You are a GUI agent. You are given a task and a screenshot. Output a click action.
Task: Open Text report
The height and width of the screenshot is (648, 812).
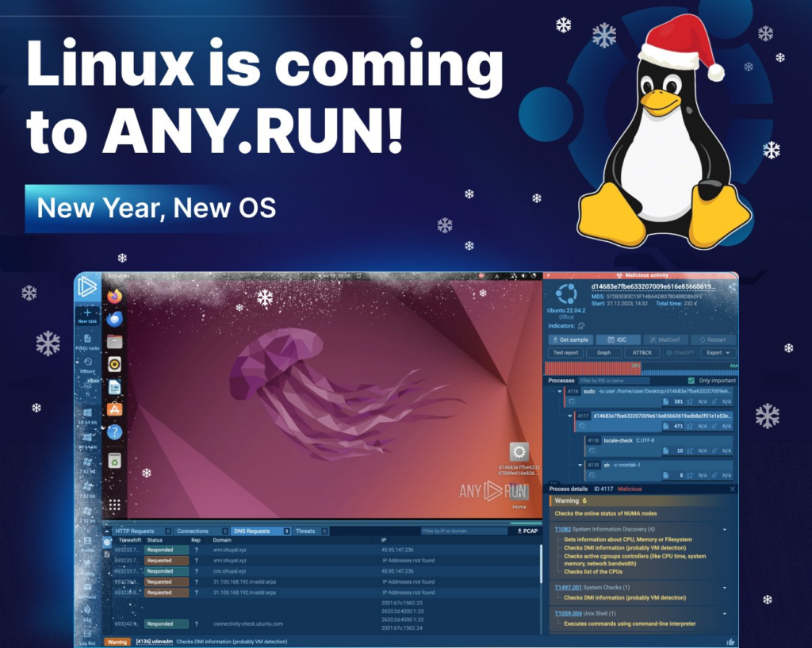(x=565, y=353)
